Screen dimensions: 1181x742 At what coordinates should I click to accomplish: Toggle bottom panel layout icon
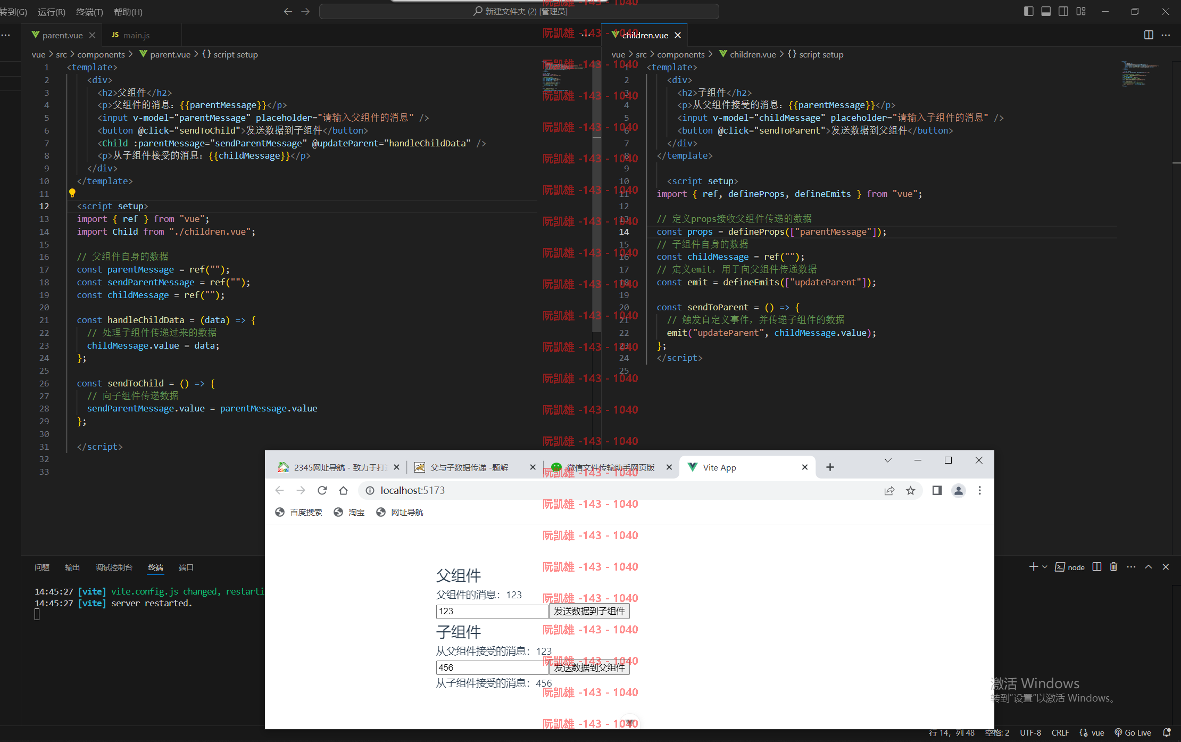tap(1046, 11)
